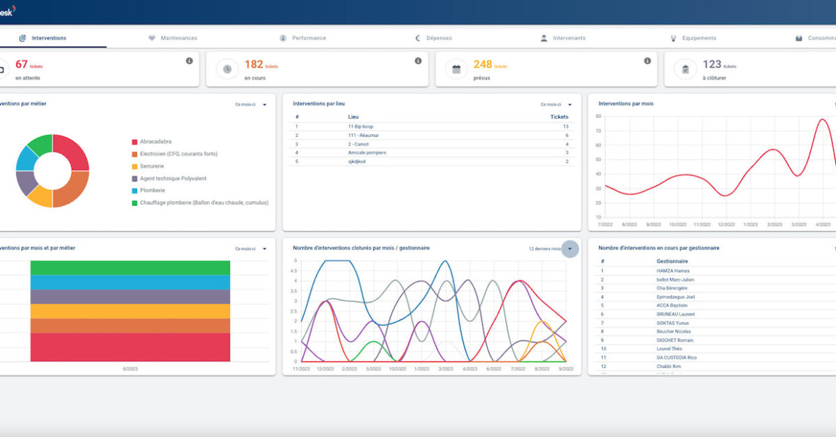836x437 pixels.
Task: Select the '11 Bip boop' location row
Action: click(x=362, y=127)
